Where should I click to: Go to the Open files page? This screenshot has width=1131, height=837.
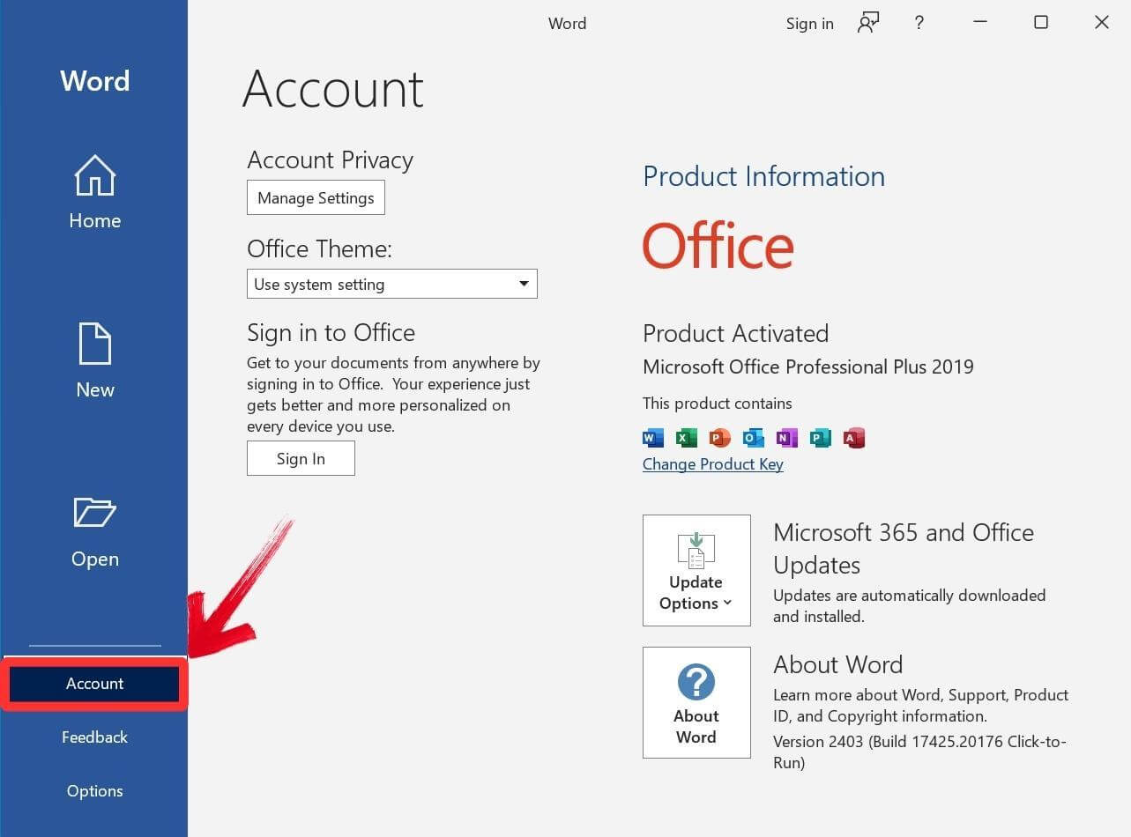tap(94, 532)
